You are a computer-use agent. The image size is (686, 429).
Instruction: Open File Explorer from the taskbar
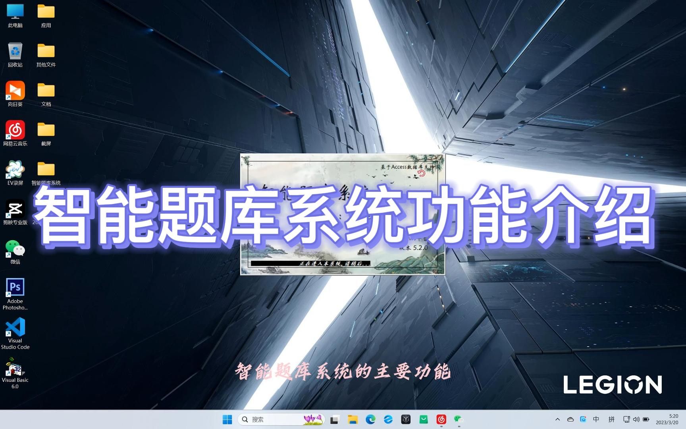click(353, 419)
